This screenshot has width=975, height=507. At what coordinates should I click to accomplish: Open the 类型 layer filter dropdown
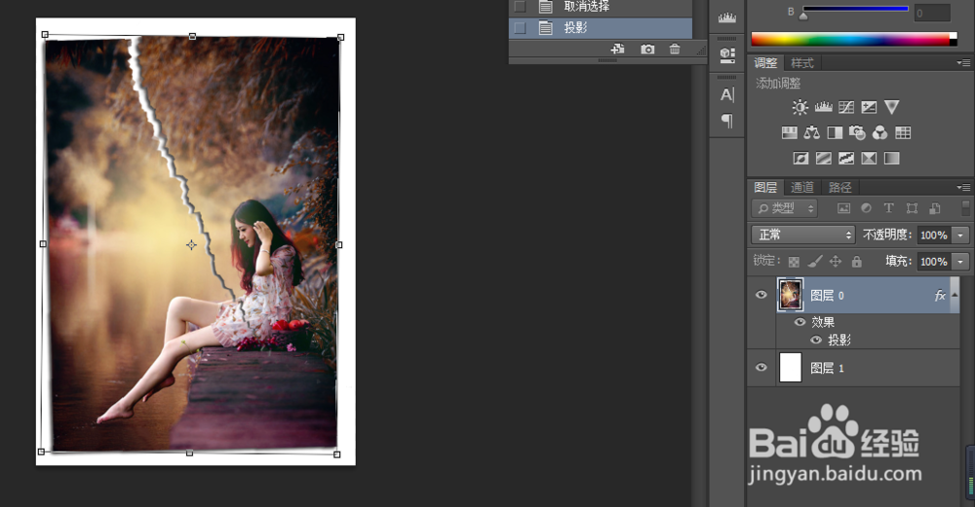point(785,208)
